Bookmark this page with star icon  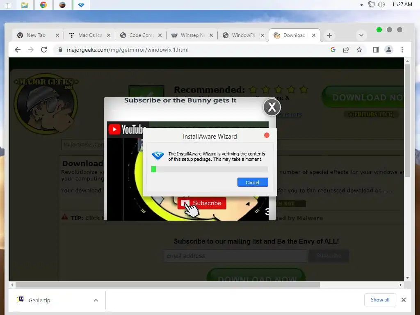click(359, 50)
